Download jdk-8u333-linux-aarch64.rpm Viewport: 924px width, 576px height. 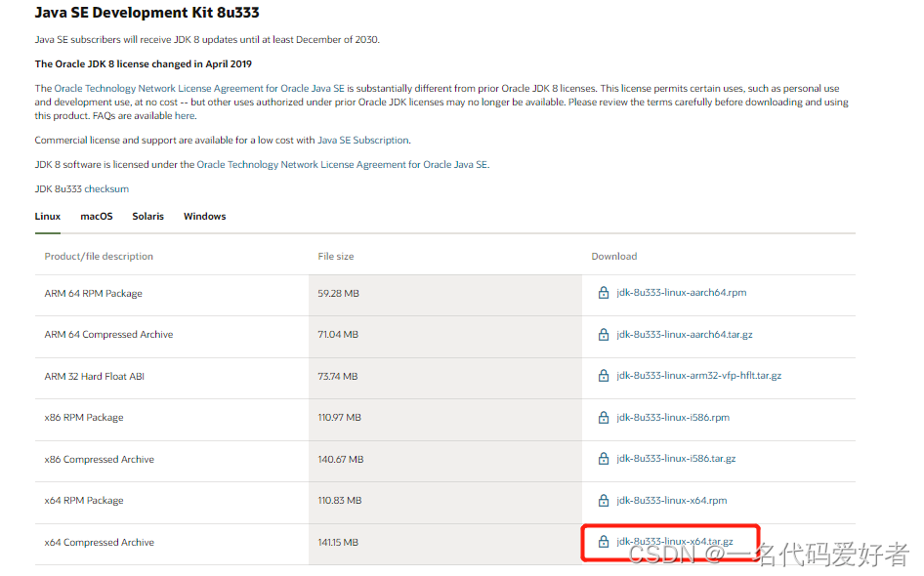coord(681,293)
